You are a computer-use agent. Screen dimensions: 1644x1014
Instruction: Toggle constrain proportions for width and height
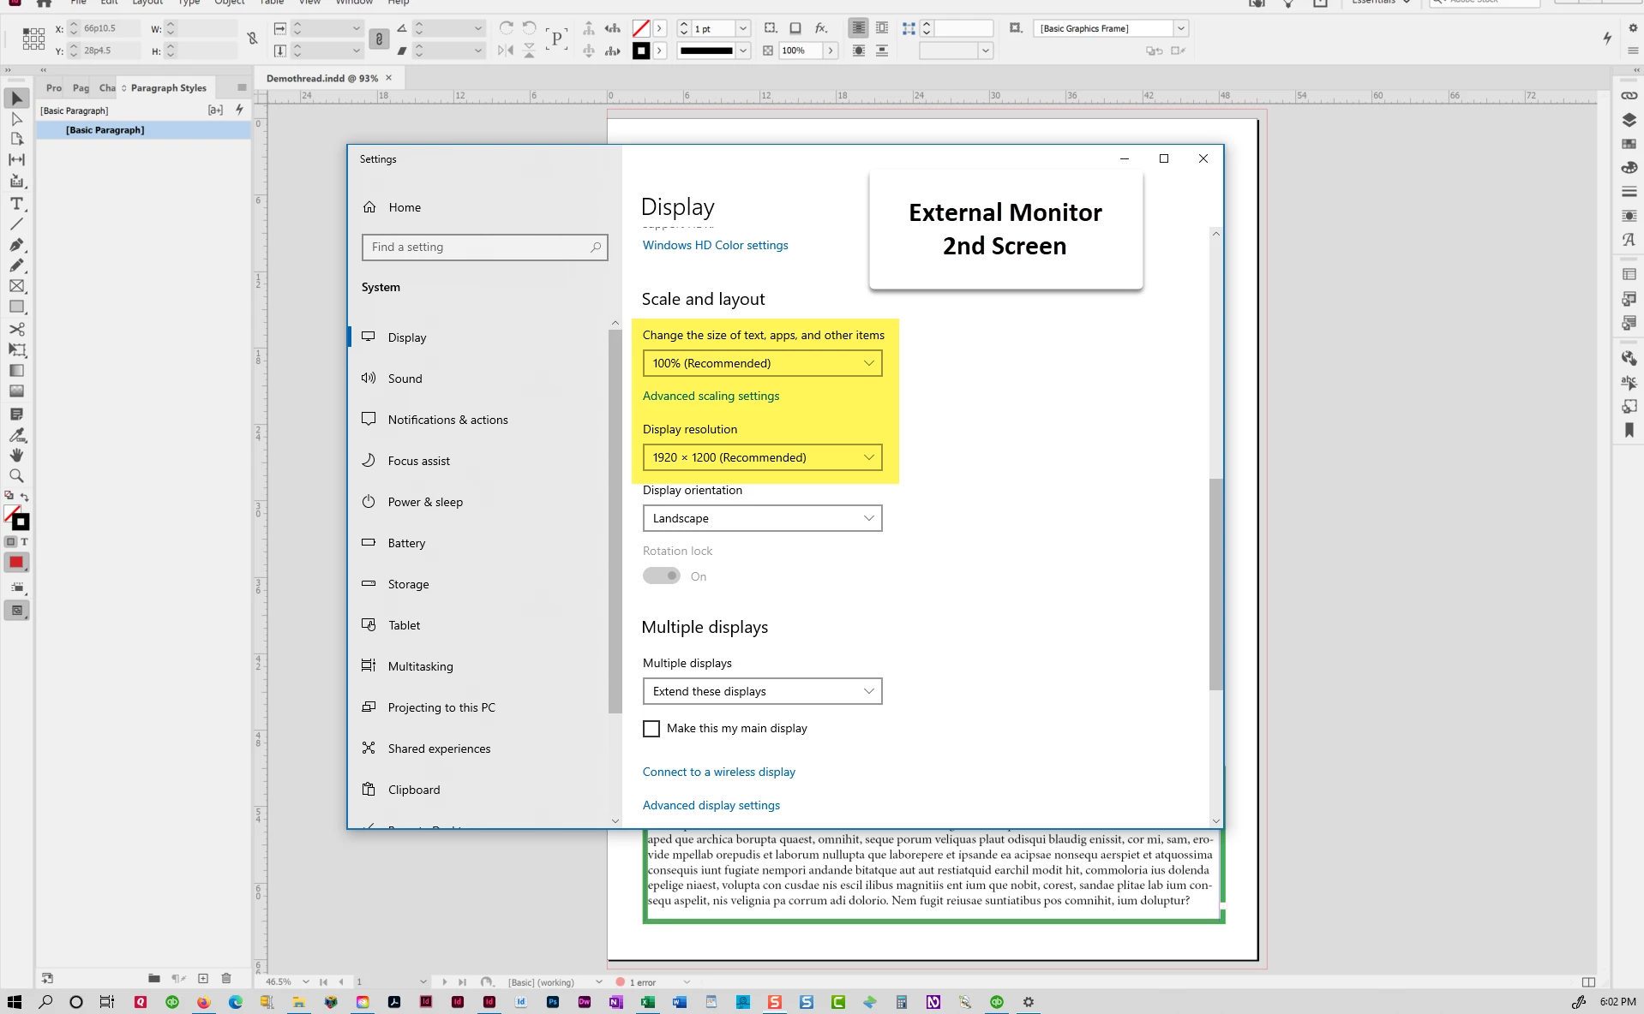click(x=252, y=39)
